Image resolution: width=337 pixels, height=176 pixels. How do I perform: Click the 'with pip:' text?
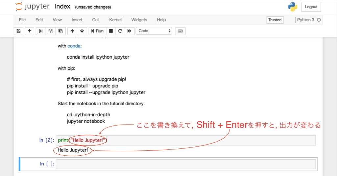click(66, 68)
